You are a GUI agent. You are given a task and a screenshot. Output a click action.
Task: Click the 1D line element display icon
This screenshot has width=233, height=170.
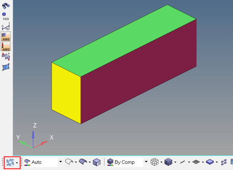point(182,162)
